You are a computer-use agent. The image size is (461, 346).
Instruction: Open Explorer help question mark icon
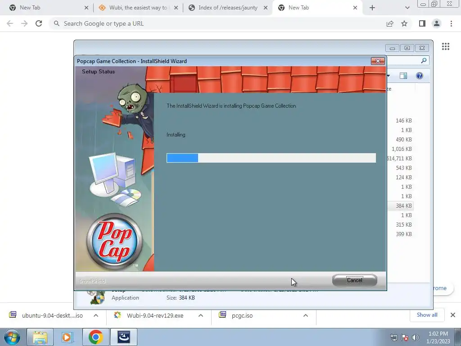click(420, 76)
